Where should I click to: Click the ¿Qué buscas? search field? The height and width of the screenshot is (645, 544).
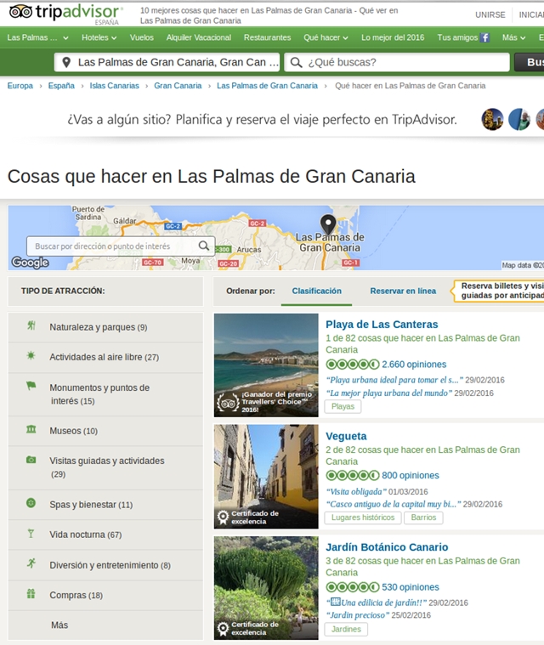pyautogui.click(x=397, y=63)
